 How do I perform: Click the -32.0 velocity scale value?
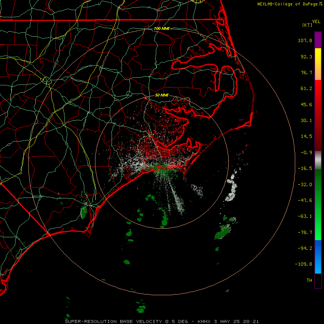click(305, 185)
